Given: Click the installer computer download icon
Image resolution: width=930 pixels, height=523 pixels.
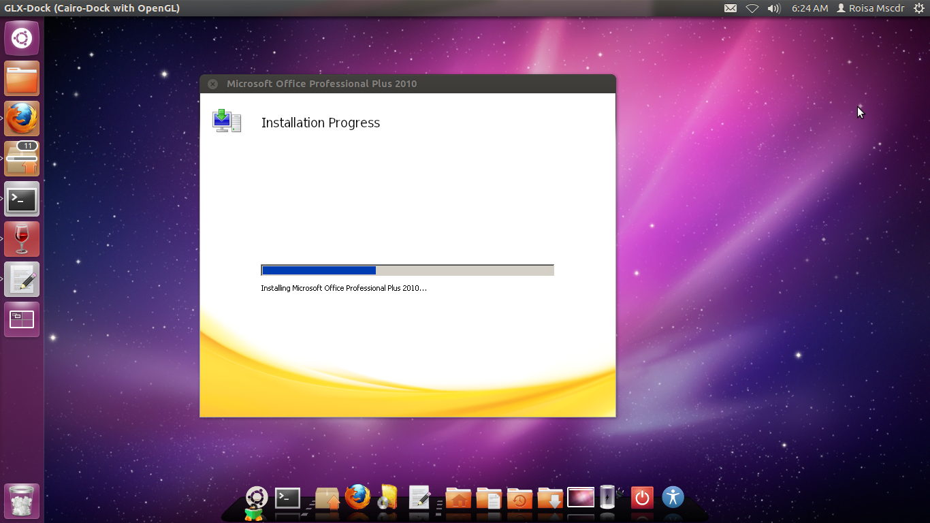Looking at the screenshot, I should pyautogui.click(x=227, y=121).
